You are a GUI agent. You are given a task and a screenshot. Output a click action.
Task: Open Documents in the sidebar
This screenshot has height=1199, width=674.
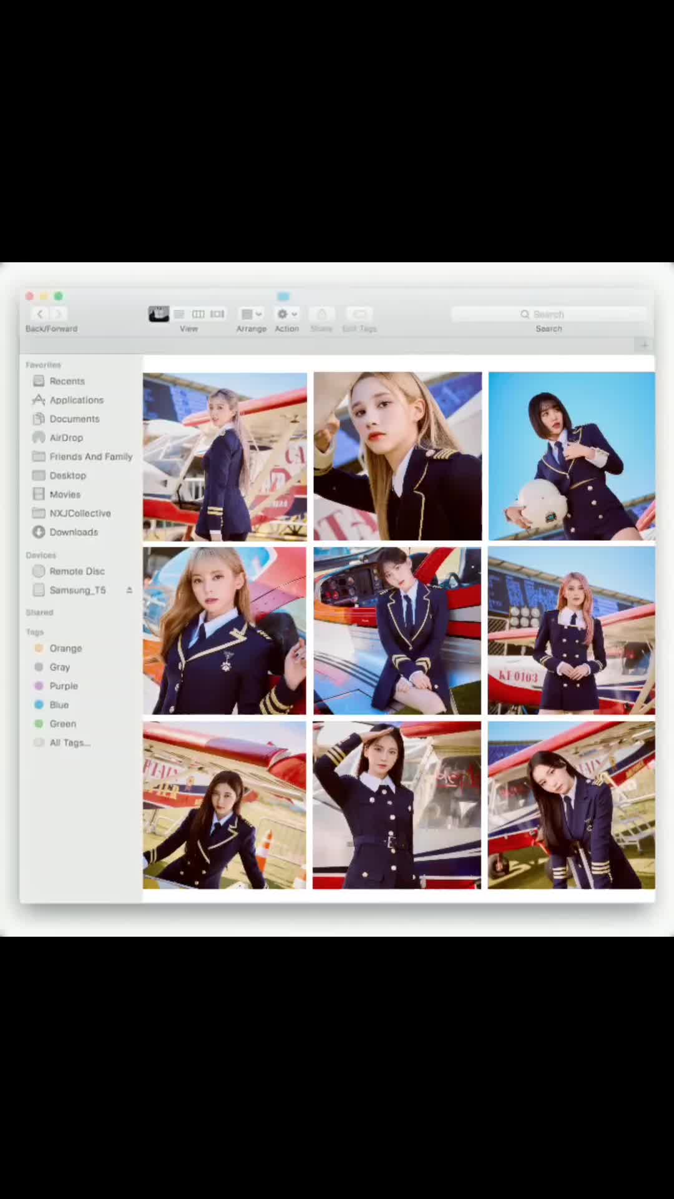[66, 418]
